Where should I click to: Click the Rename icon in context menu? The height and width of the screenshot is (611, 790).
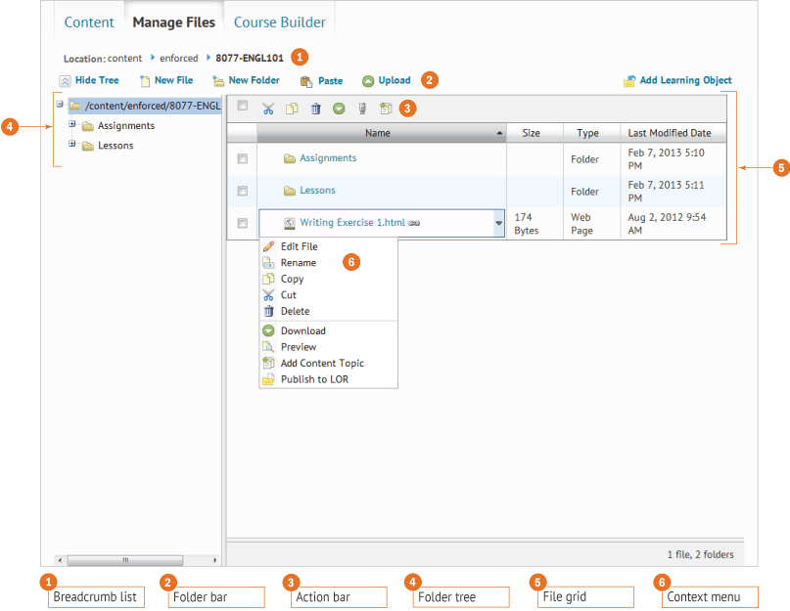(x=268, y=262)
